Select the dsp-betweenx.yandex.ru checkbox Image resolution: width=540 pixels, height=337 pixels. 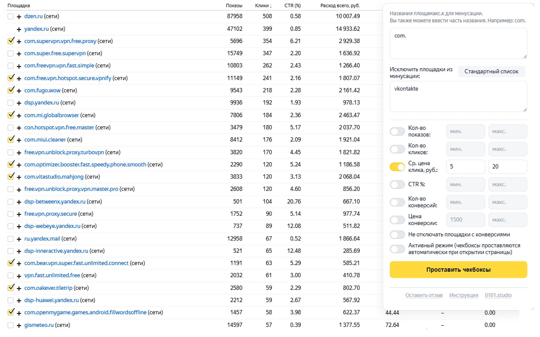point(11,202)
